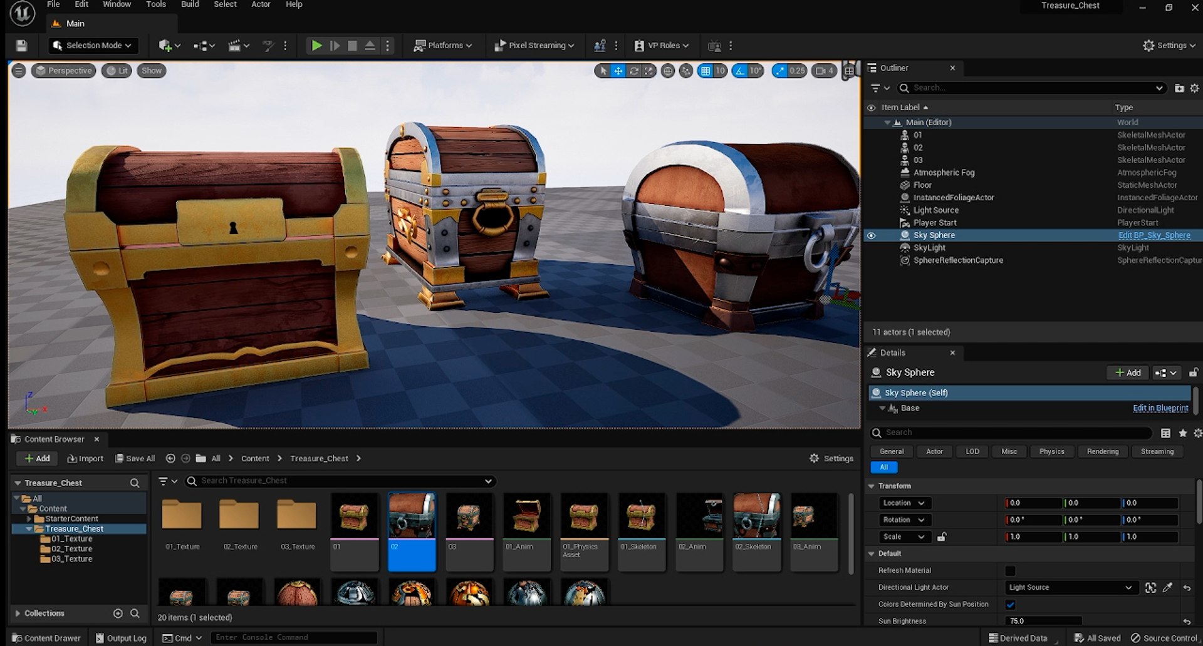The width and height of the screenshot is (1203, 646).
Task: Click the Outliner settings gear icon
Action: [1195, 88]
